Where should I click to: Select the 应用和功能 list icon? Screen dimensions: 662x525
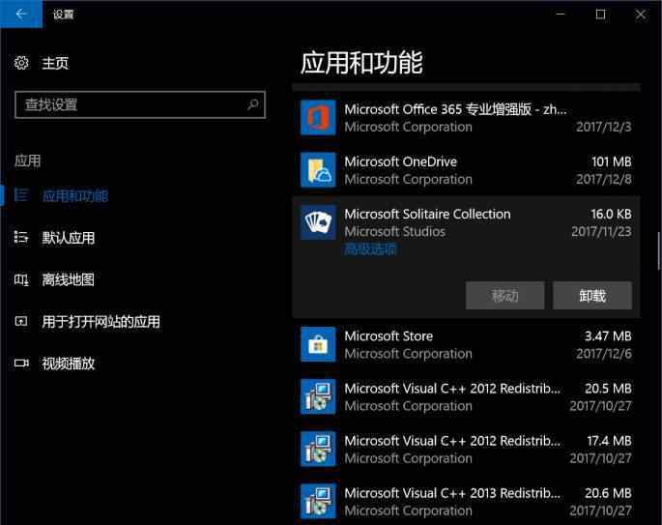[x=21, y=195]
